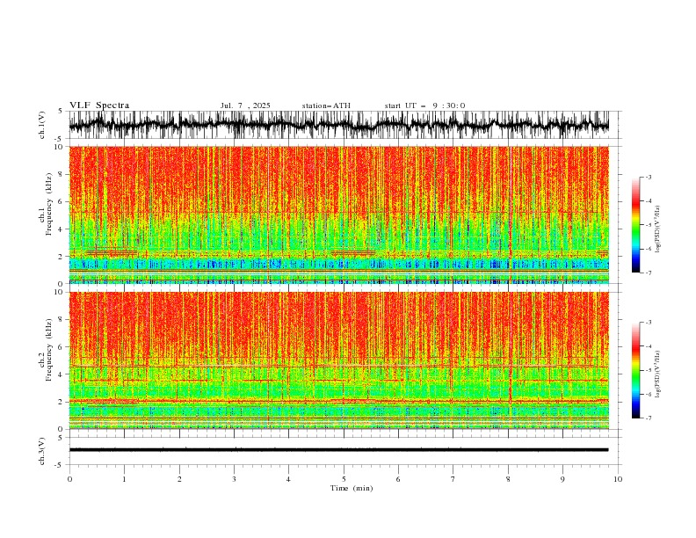Click the lower color bar legend
The image size is (696, 538).
[635, 370]
